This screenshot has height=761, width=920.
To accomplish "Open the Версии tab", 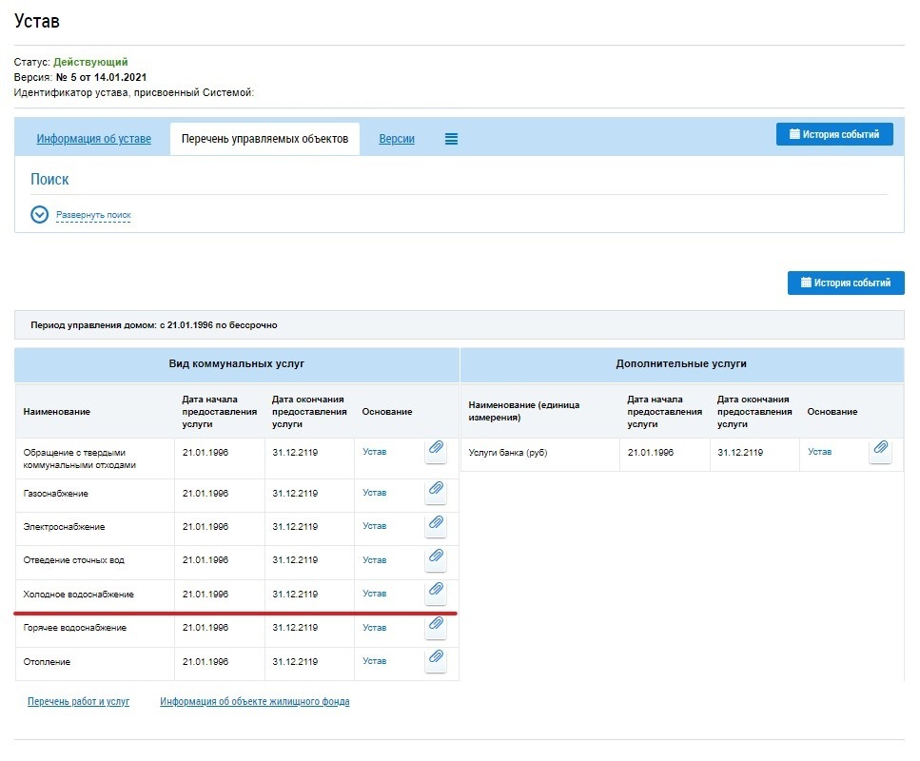I will pos(397,139).
